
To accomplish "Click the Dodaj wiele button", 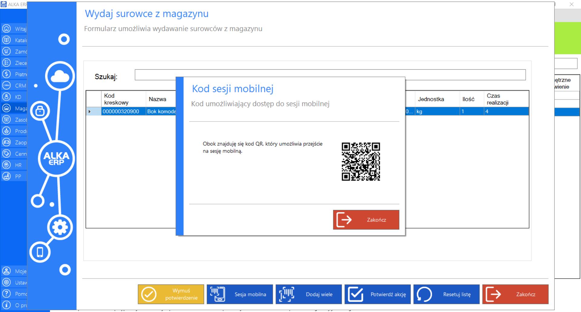I will (309, 294).
